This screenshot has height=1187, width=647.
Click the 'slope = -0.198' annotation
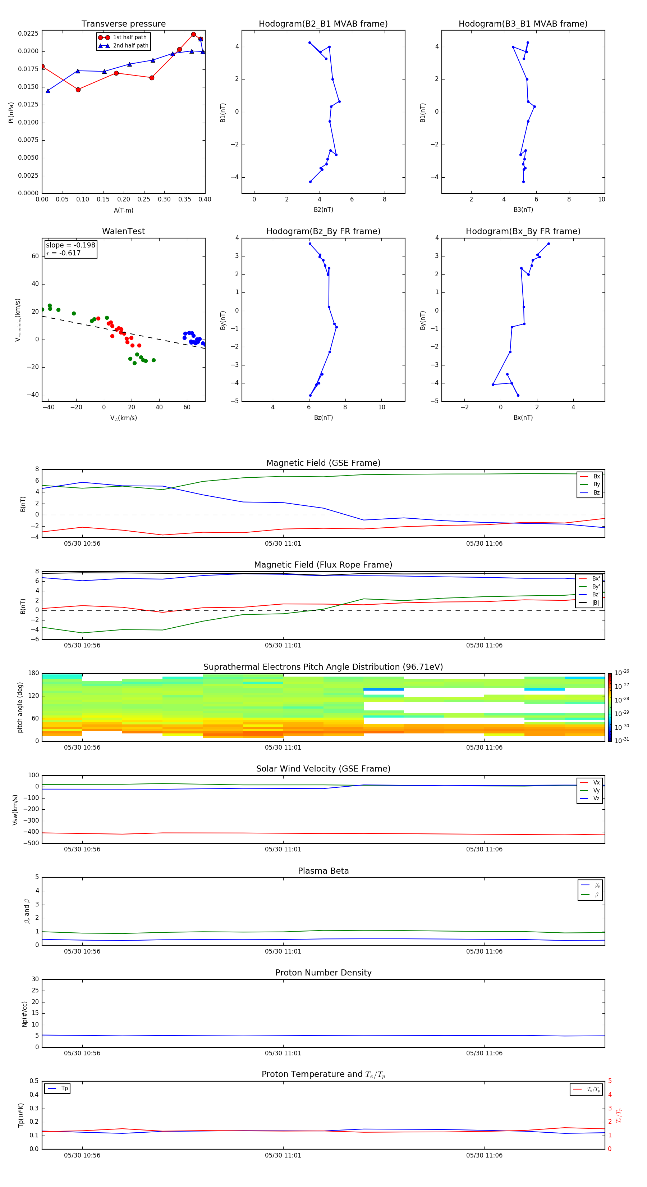[x=70, y=245]
